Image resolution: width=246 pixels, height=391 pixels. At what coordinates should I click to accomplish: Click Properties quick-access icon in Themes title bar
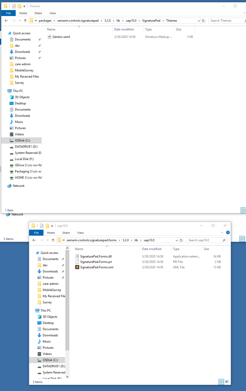click(x=14, y=6)
